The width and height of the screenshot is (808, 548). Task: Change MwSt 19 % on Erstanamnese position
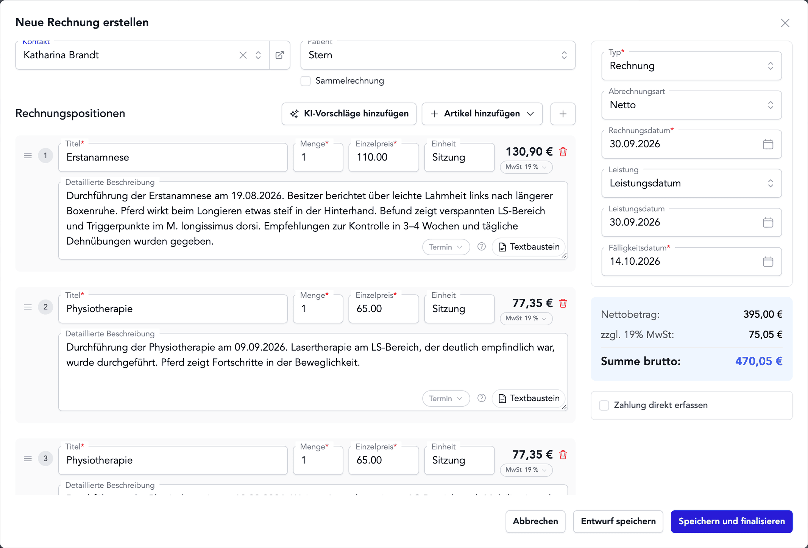coord(526,167)
